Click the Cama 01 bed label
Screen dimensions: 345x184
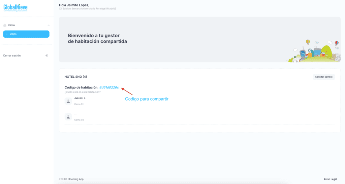[79, 104]
